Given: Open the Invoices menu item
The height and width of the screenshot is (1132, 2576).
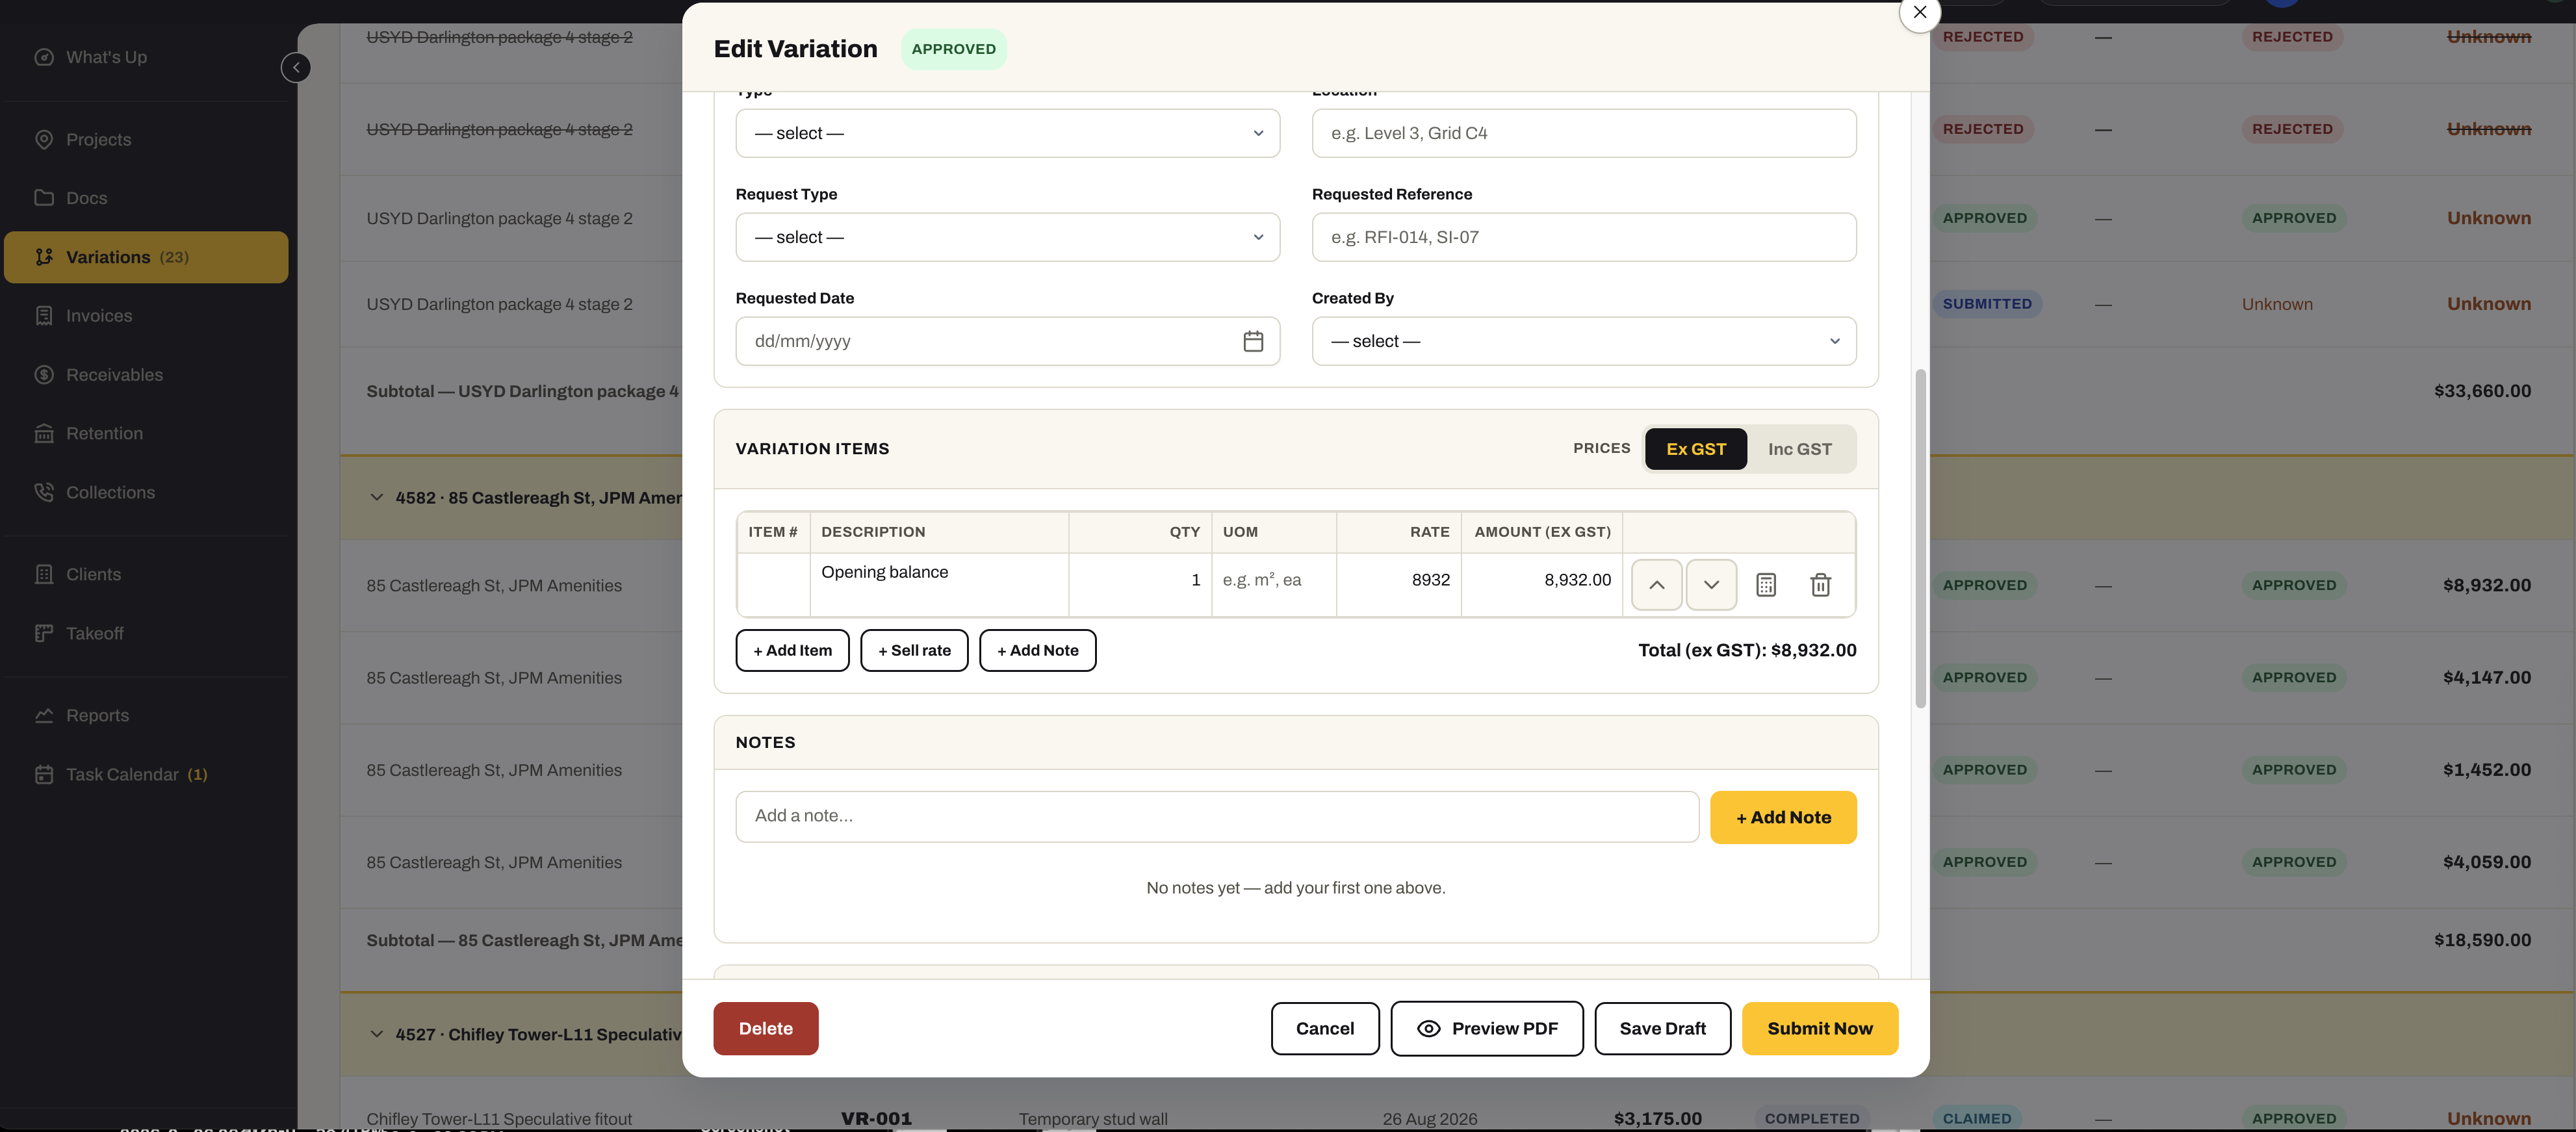Looking at the screenshot, I should point(146,316).
